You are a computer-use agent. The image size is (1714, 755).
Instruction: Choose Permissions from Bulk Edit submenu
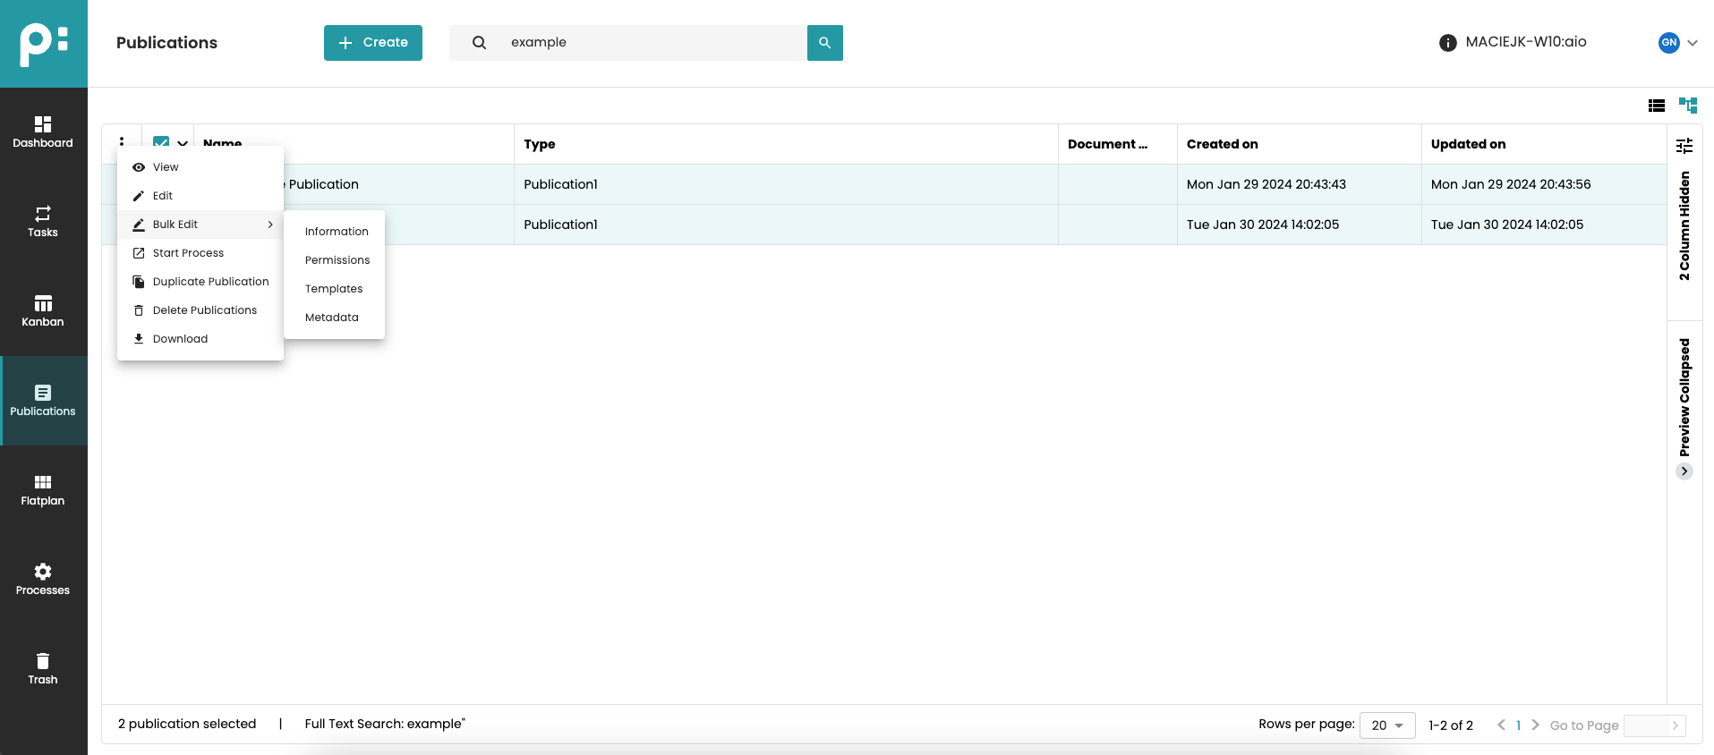337,260
